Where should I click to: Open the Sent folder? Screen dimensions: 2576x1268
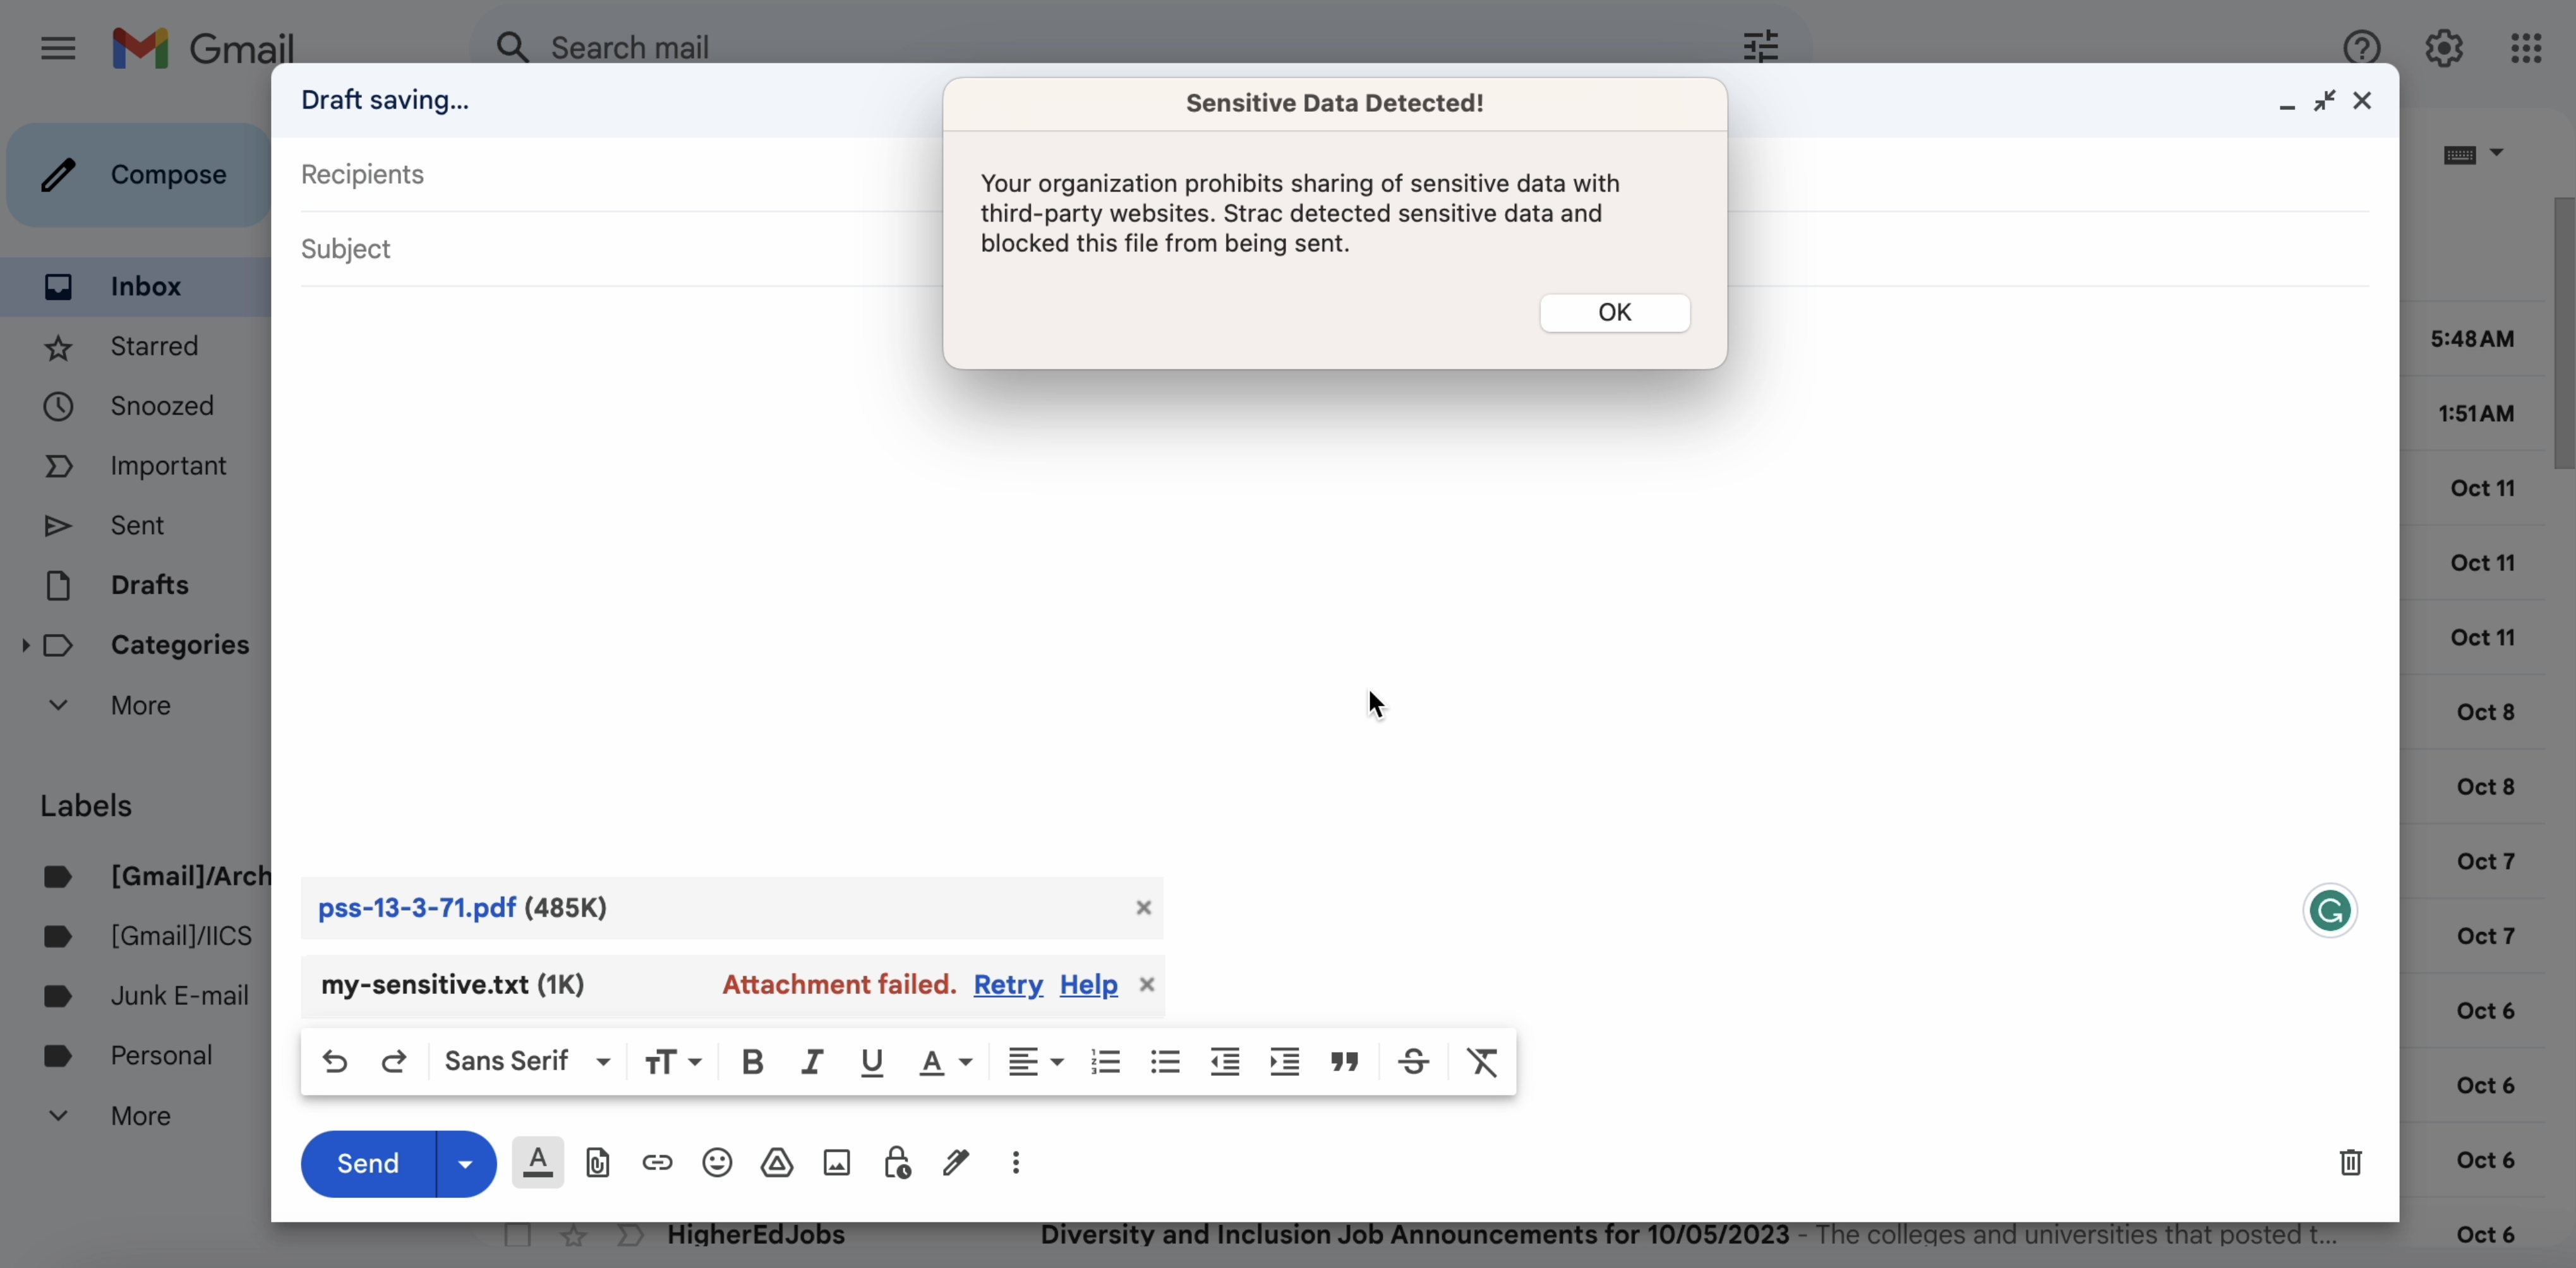tap(136, 526)
